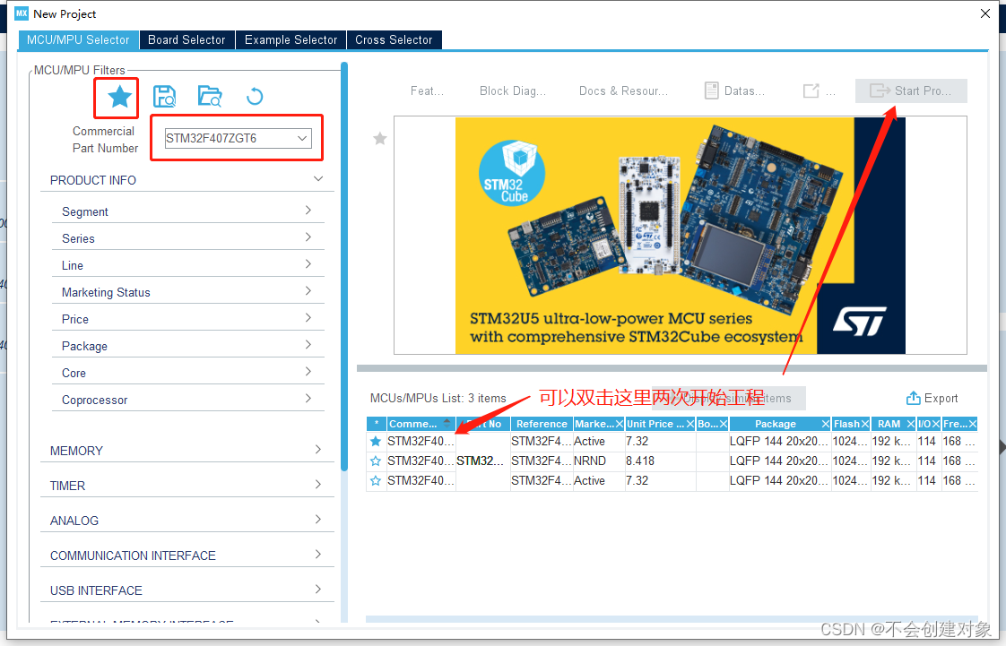
Task: Remove the I/O column via its X
Action: (936, 425)
